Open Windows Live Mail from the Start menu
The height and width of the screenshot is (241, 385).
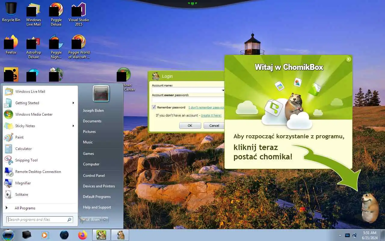(x=41, y=92)
